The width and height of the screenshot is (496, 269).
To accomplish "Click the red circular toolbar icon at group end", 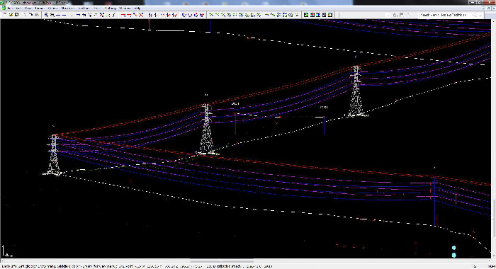I will [x=202, y=15].
